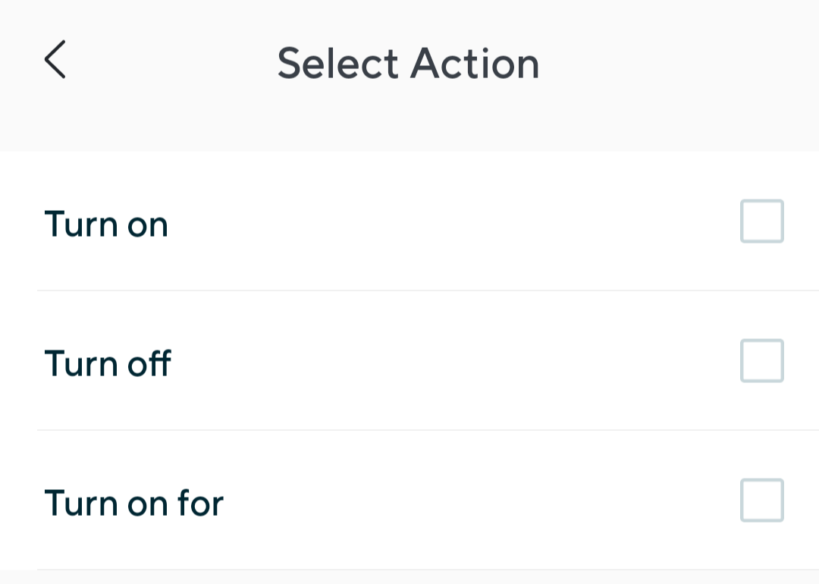
Task: Click the Select Action header text
Action: 408,64
